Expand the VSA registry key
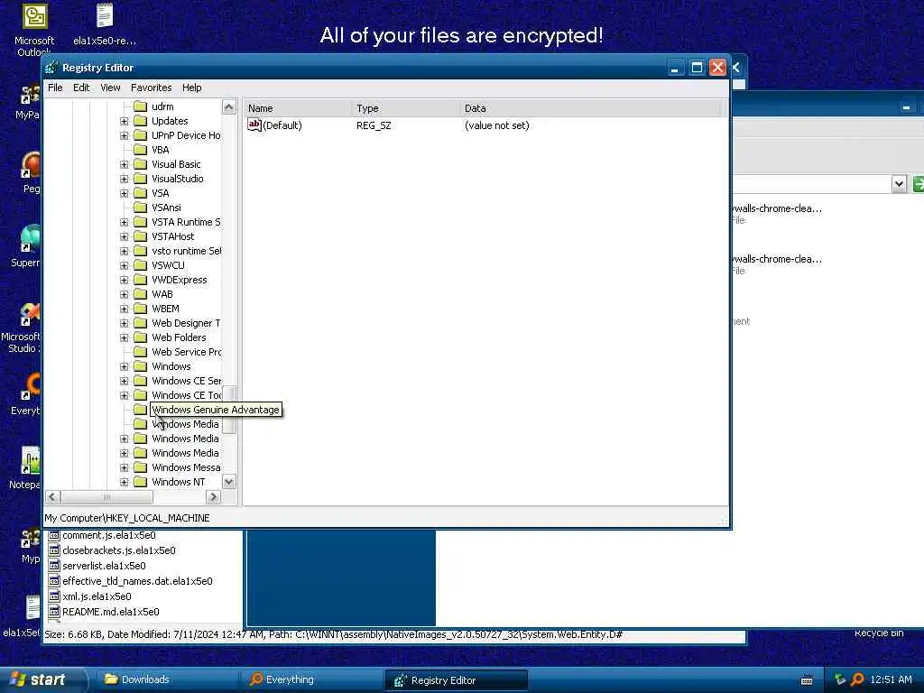924x693 pixels. click(124, 193)
